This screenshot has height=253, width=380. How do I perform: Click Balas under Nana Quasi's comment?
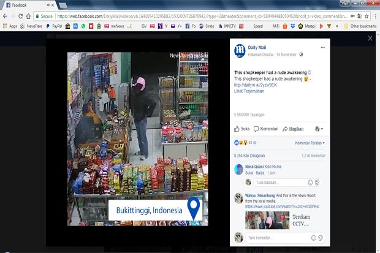(260, 173)
